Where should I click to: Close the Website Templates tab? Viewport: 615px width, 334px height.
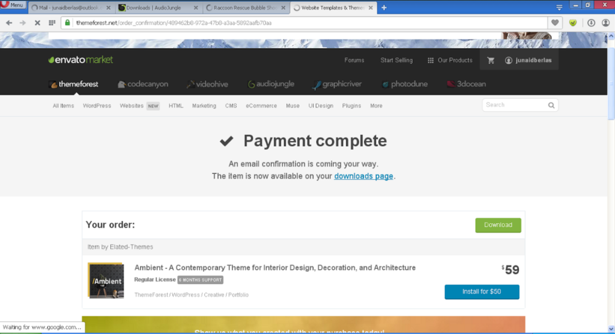coord(371,7)
